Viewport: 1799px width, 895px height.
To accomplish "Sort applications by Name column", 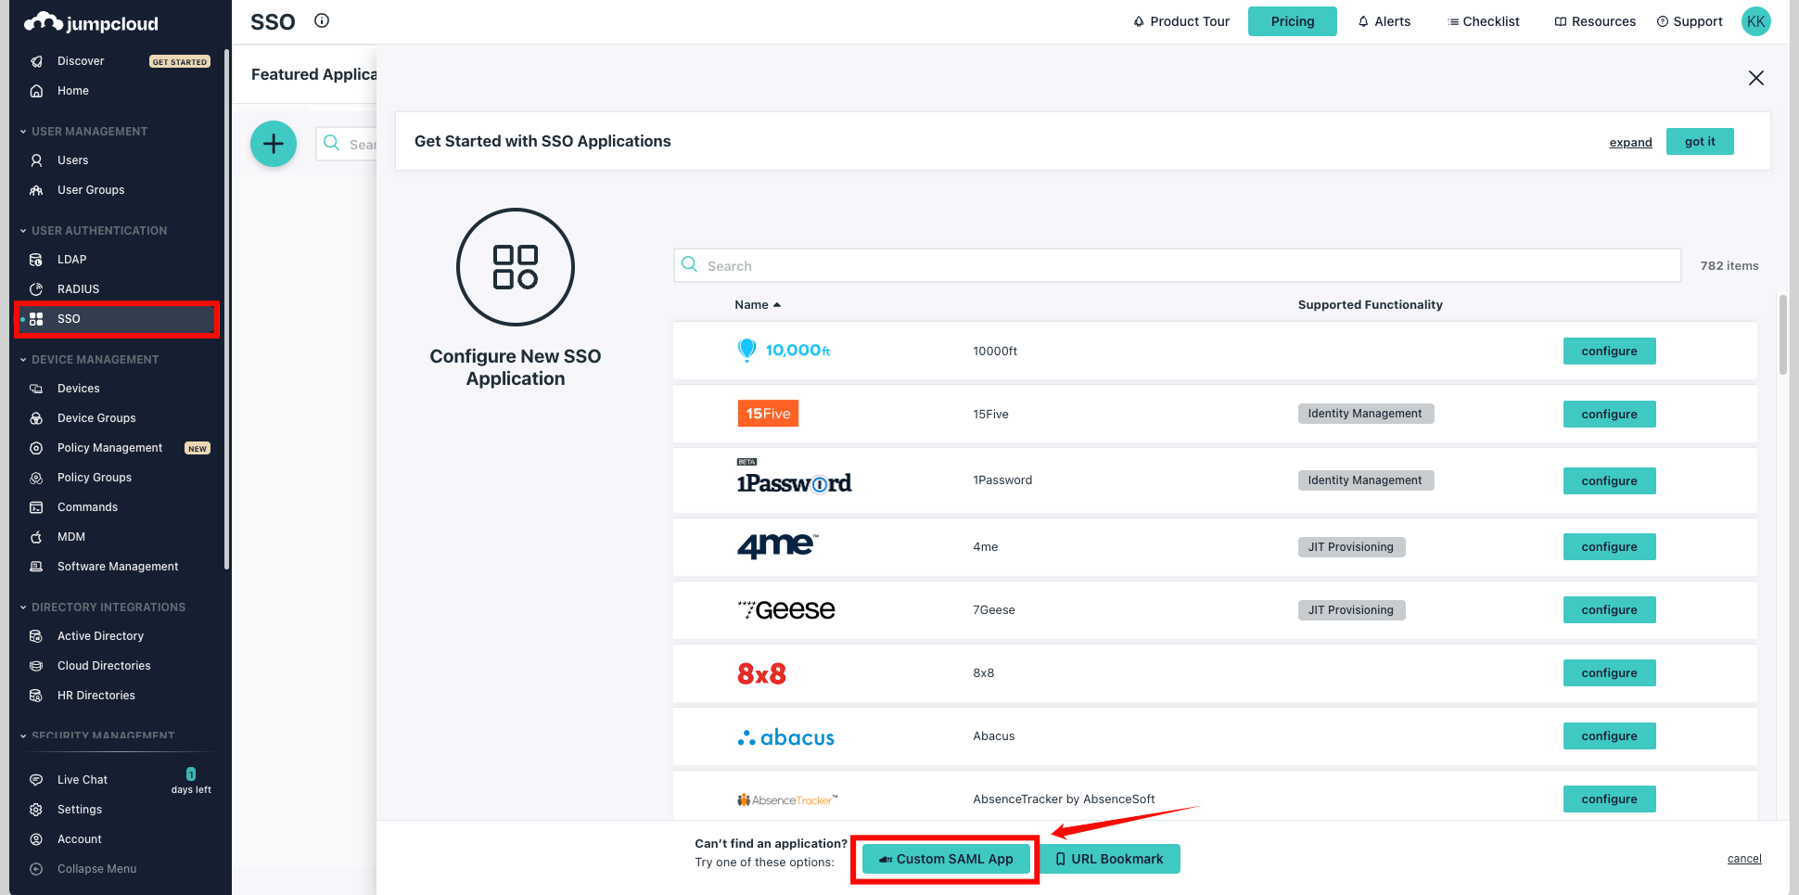I will coord(758,305).
